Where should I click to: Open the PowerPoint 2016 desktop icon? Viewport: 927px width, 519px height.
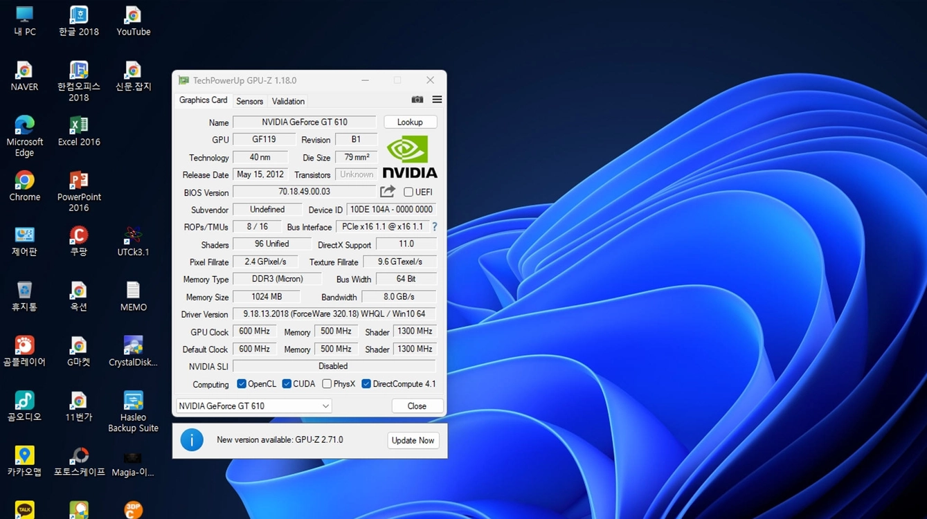[x=78, y=191]
